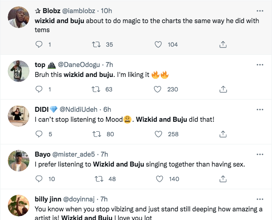Click Blobz's profile avatar

[x=18, y=16]
